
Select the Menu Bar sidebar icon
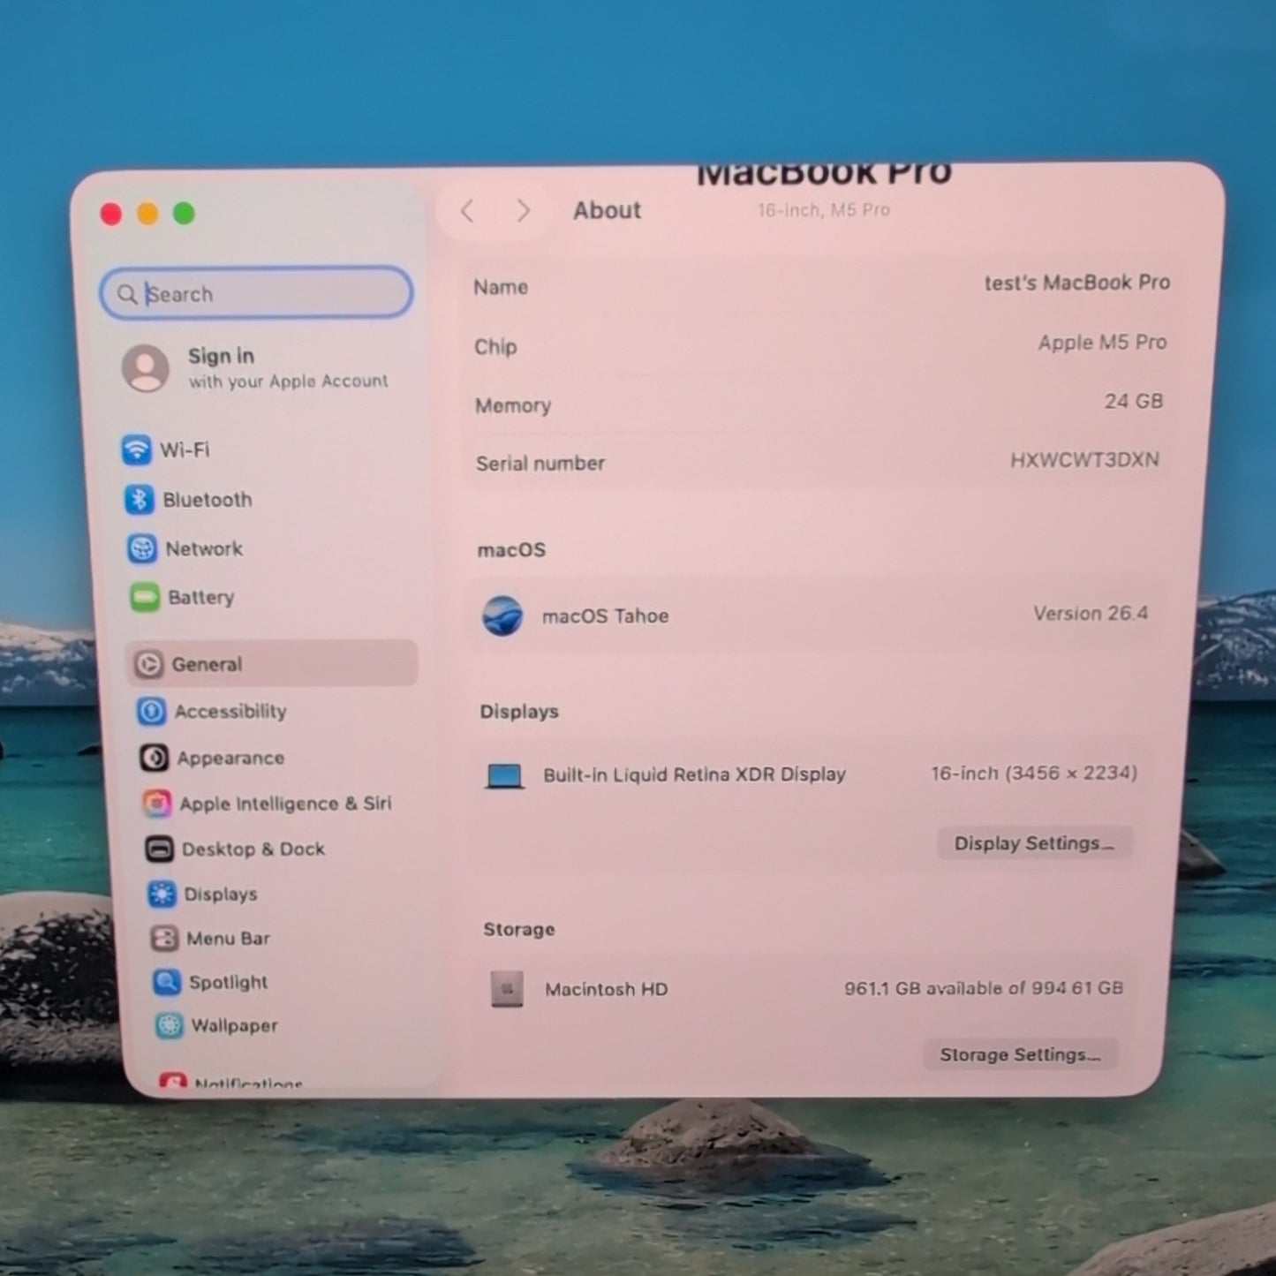click(165, 939)
